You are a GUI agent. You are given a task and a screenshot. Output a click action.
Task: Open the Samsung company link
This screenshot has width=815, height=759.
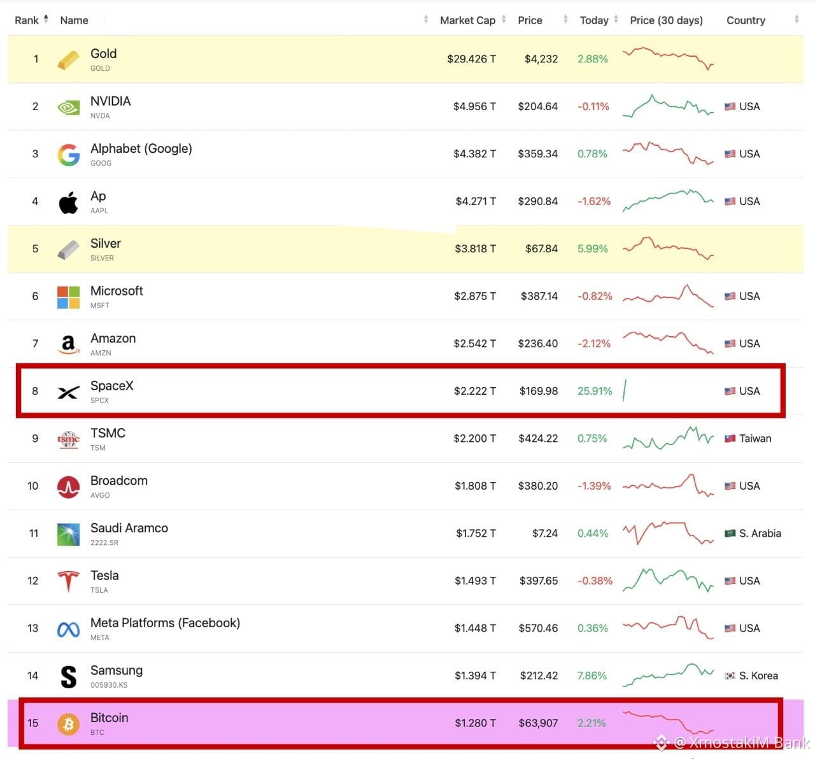pos(117,670)
